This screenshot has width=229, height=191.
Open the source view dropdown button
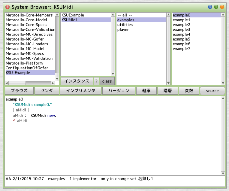tap(212, 91)
